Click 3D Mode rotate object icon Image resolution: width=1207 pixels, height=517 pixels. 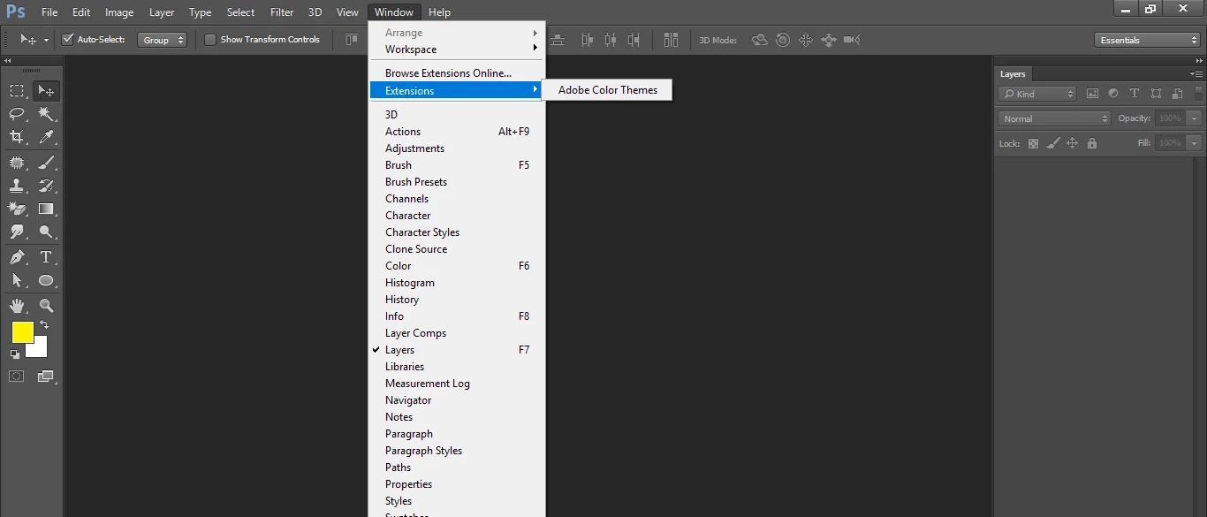coord(759,40)
